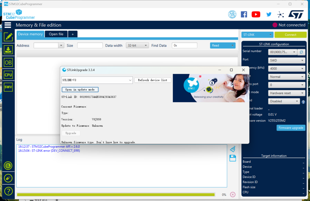Click the Firmware upgrade button
This screenshot has height=201, width=310.
291,128
